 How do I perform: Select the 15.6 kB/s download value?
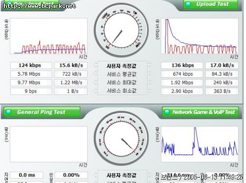pyautogui.click(x=71, y=65)
